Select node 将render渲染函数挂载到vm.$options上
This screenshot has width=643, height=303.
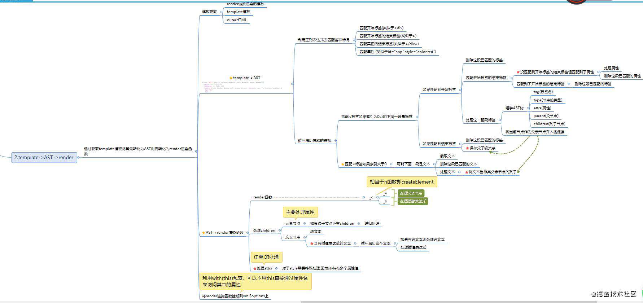(235, 296)
